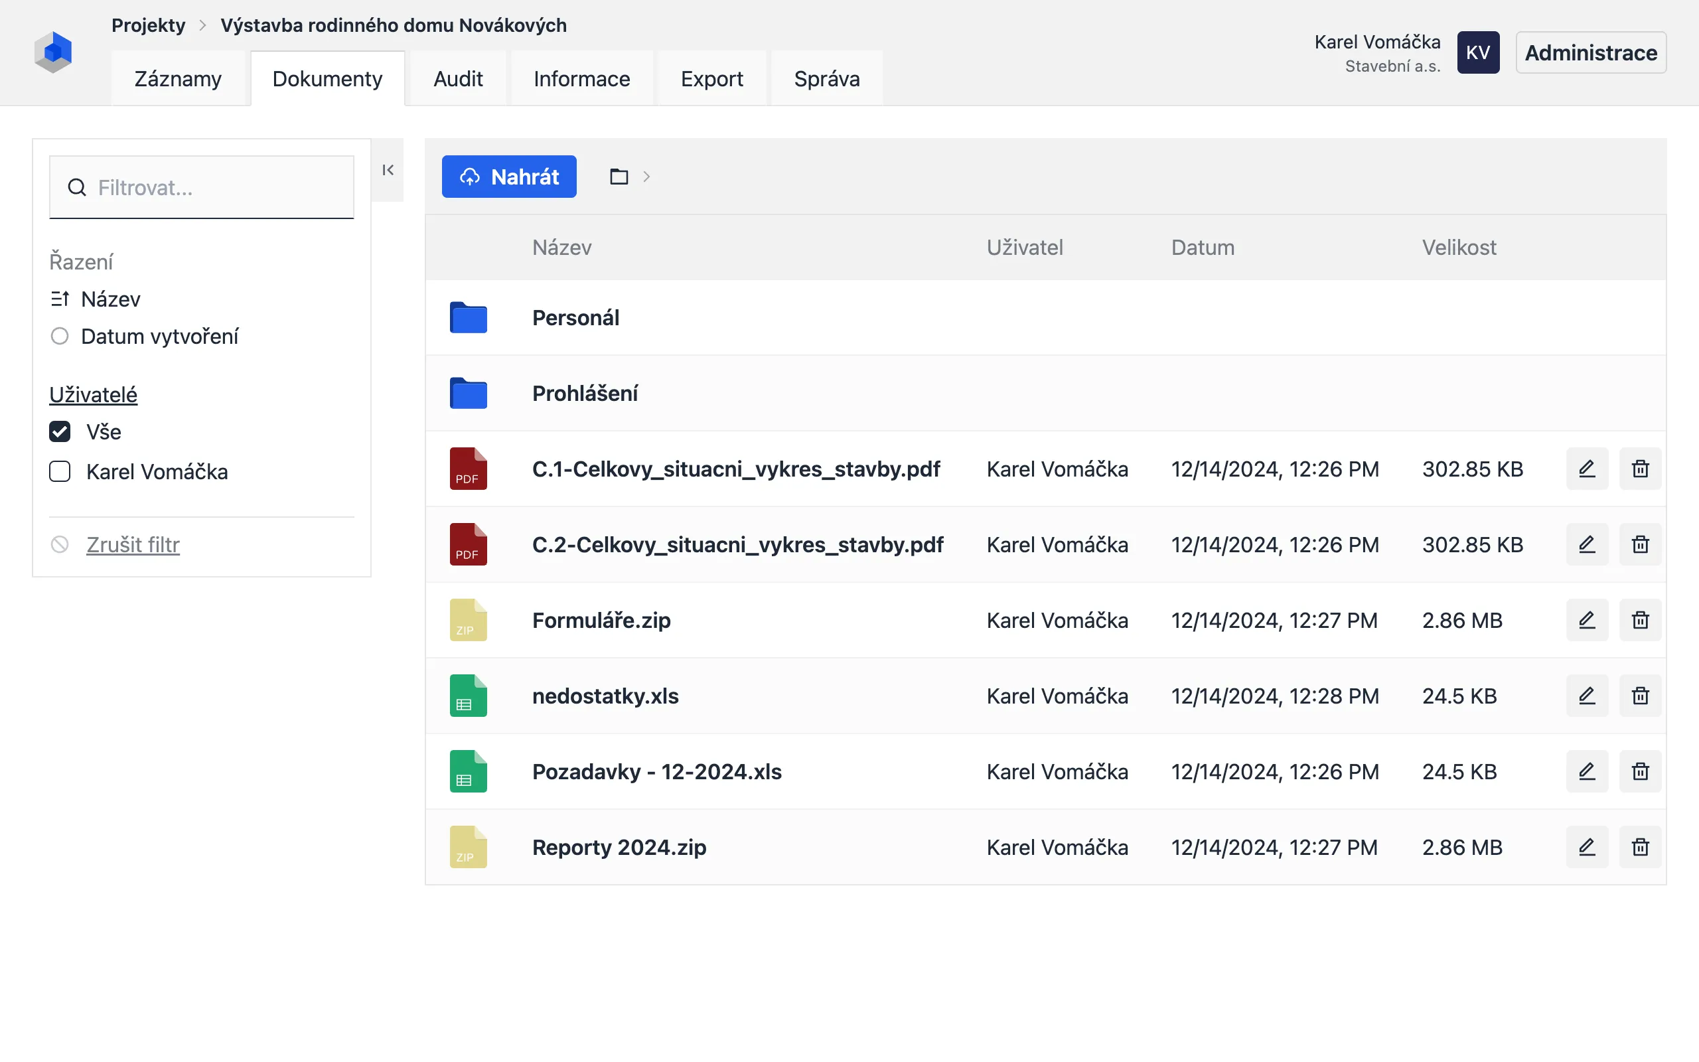1699x1062 pixels.
Task: Open file C.2-Celkovy_situacni_vykres_stavby.pdf
Action: [x=738, y=544]
